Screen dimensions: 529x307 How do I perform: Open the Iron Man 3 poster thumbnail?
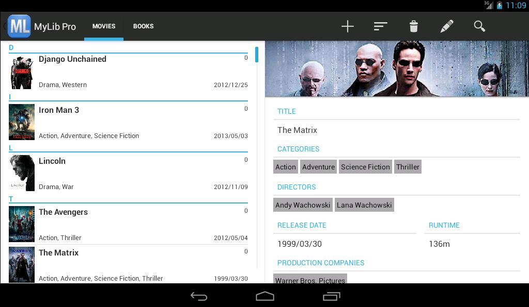point(22,122)
